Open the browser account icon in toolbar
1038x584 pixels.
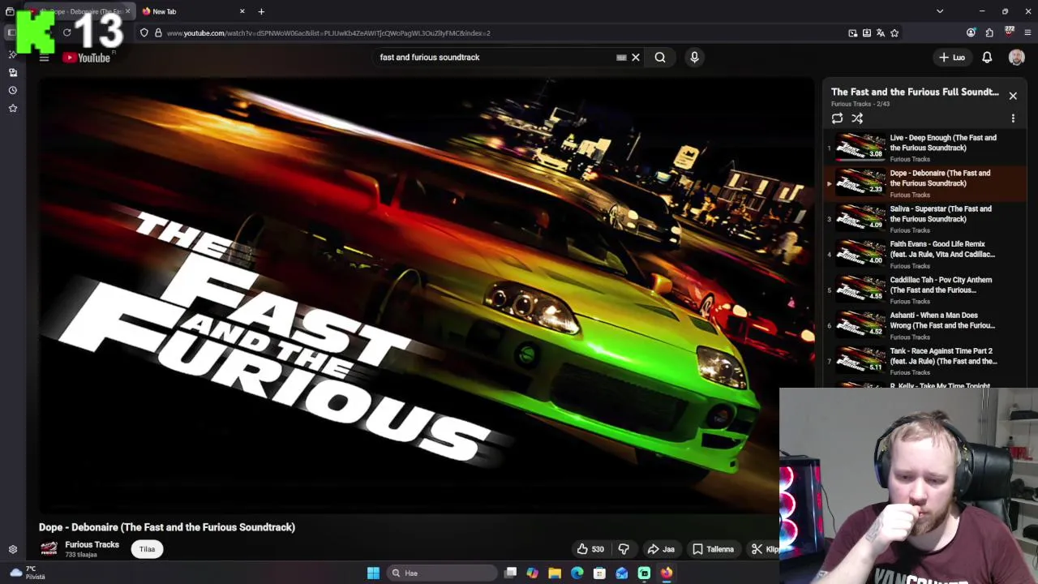point(971,33)
